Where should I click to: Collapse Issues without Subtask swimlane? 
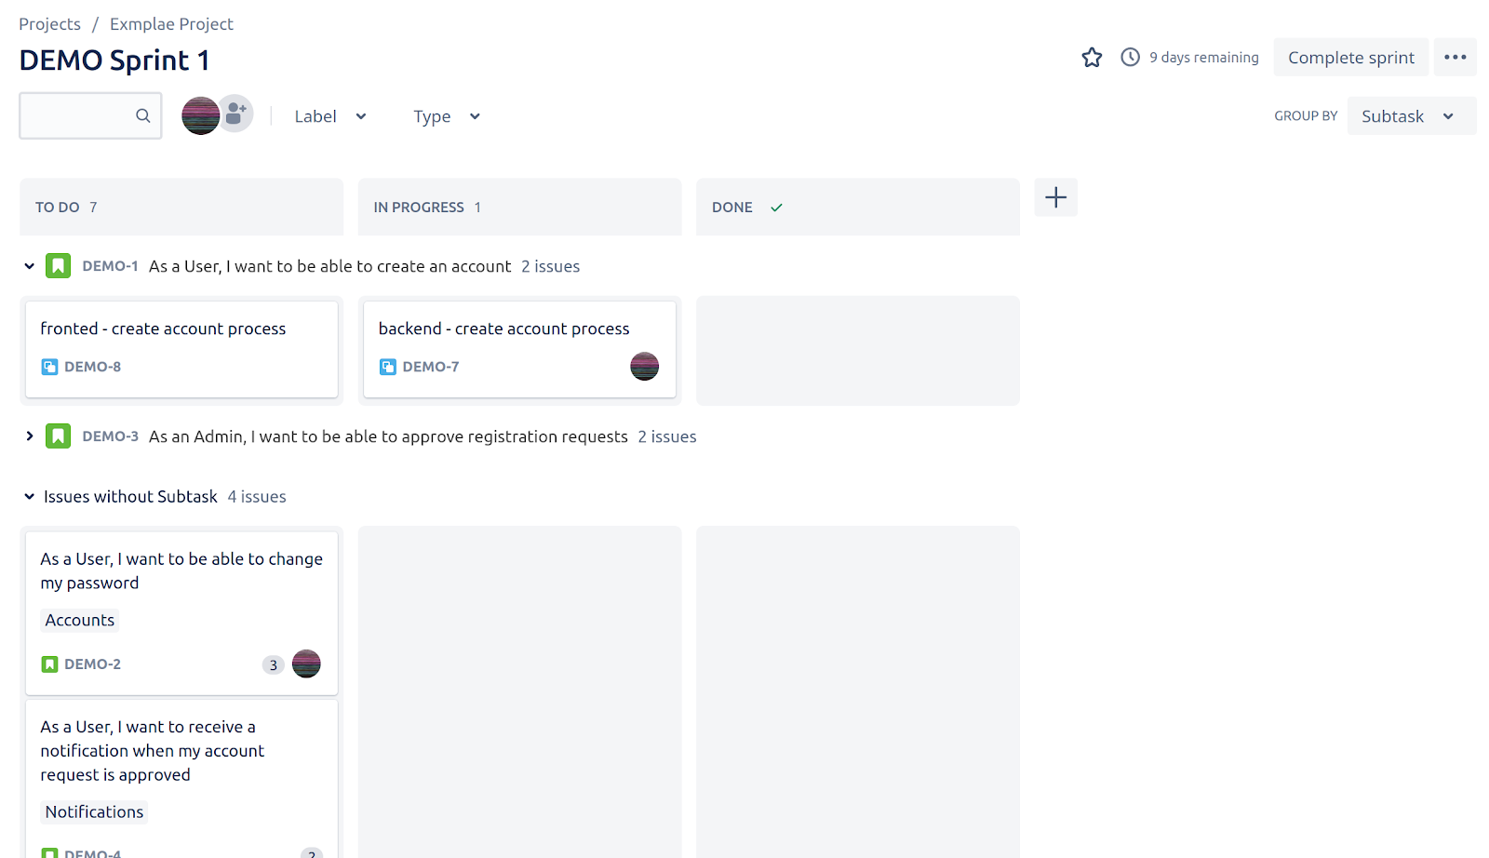pyautogui.click(x=29, y=497)
